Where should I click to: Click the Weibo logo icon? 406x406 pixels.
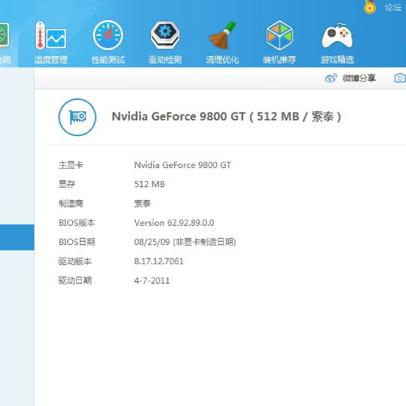coord(331,78)
